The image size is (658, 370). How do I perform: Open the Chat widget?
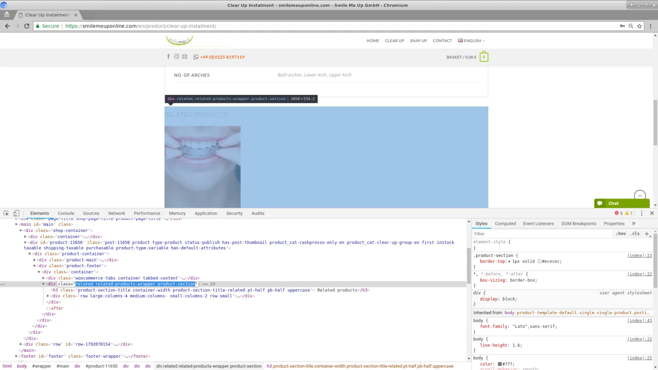tap(622, 203)
